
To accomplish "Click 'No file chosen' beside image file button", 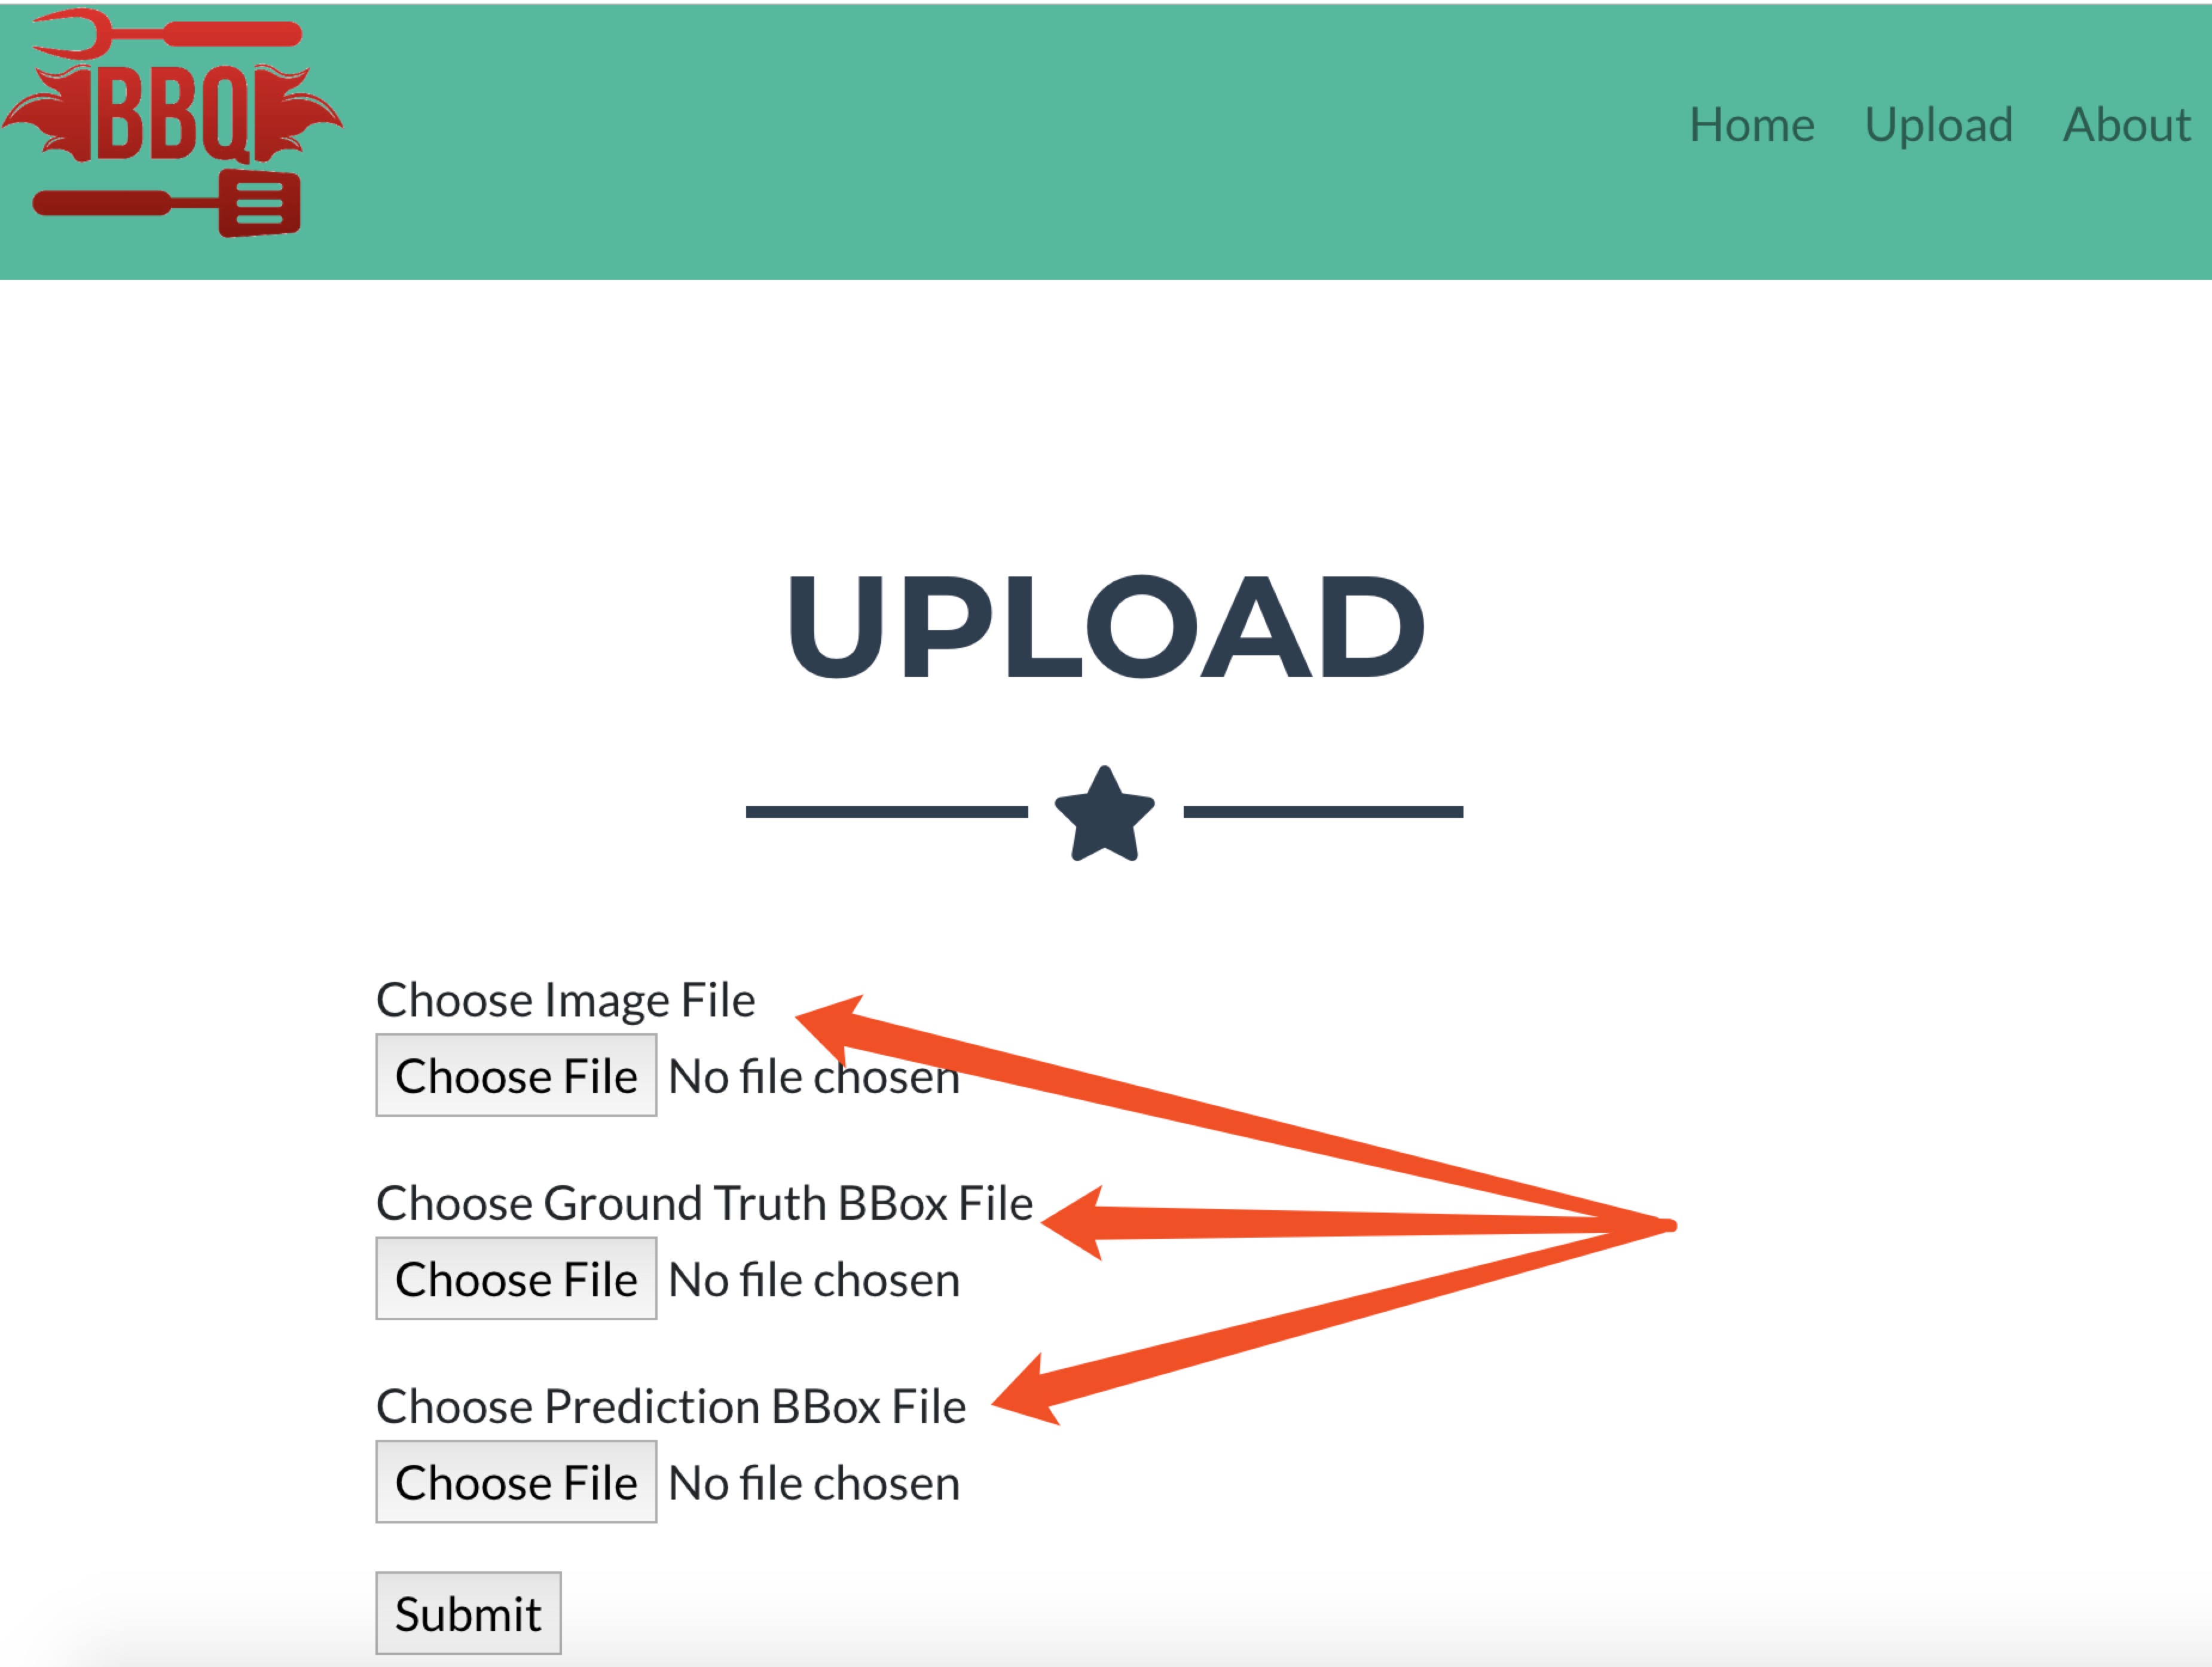I will click(814, 1077).
